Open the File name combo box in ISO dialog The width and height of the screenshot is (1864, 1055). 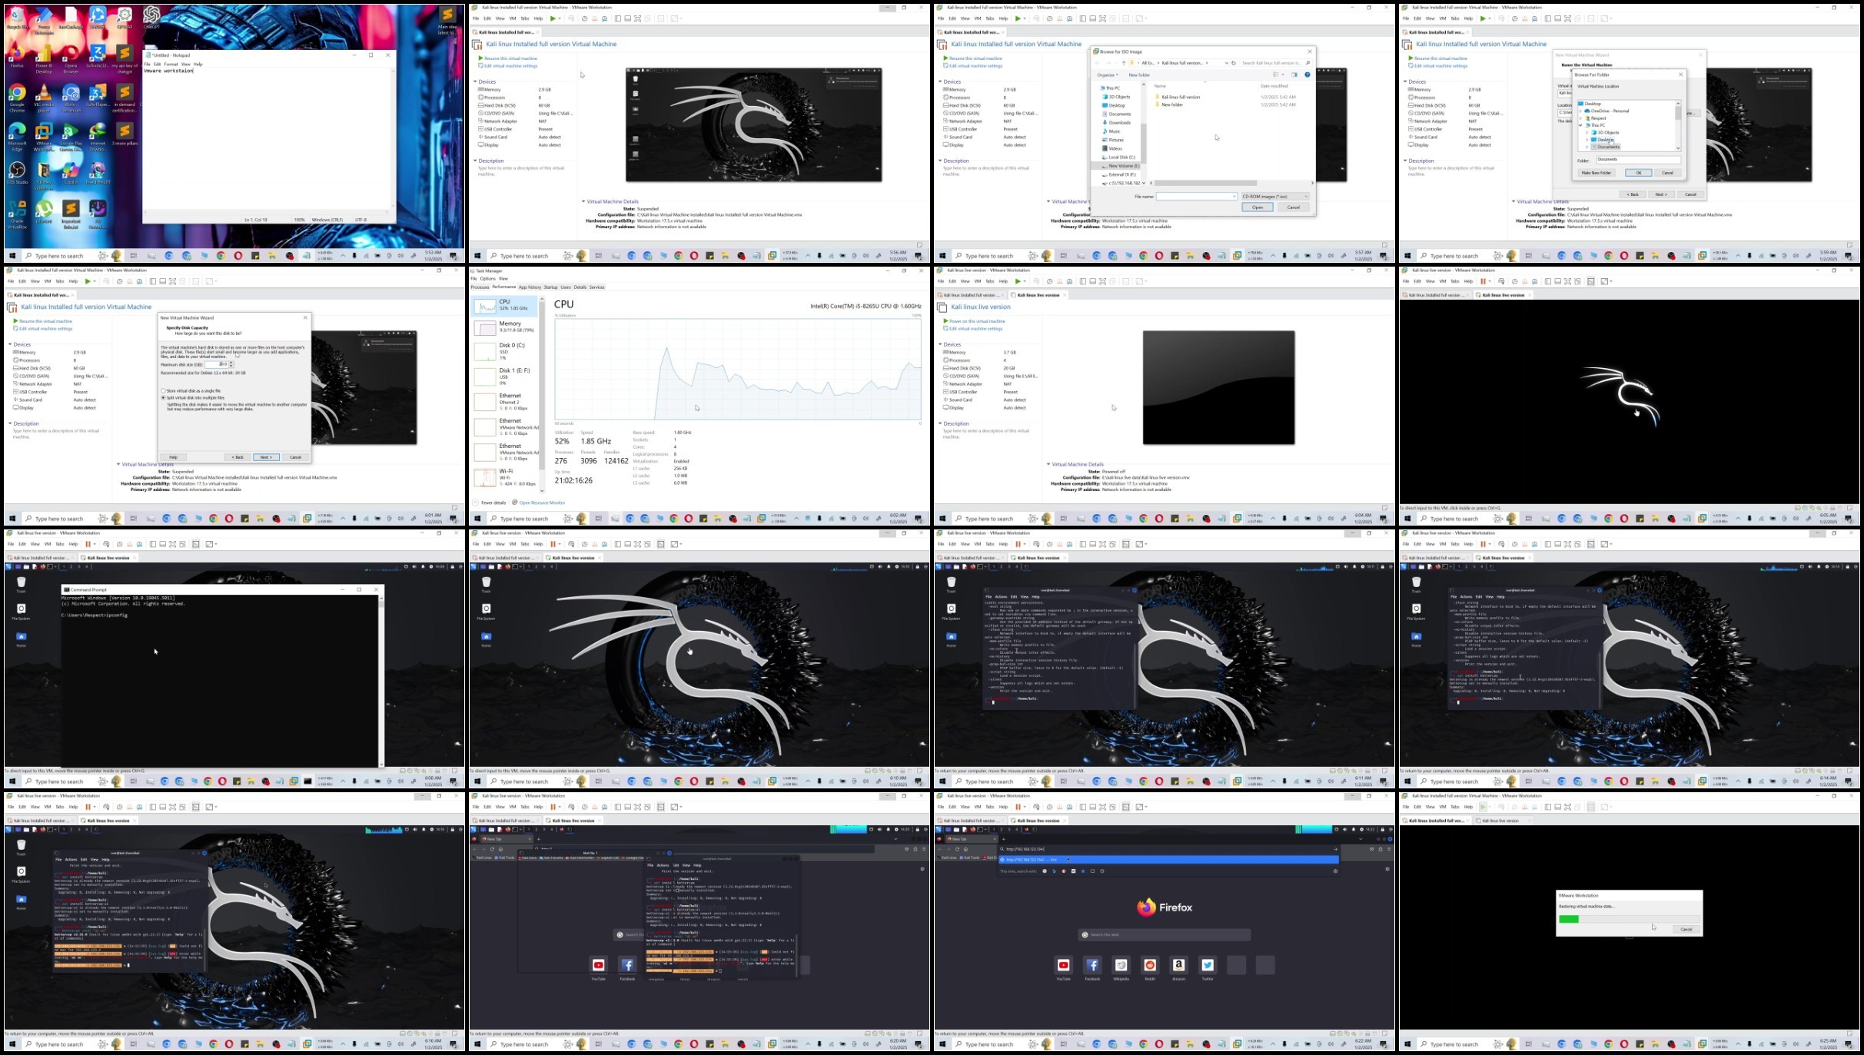(1197, 197)
